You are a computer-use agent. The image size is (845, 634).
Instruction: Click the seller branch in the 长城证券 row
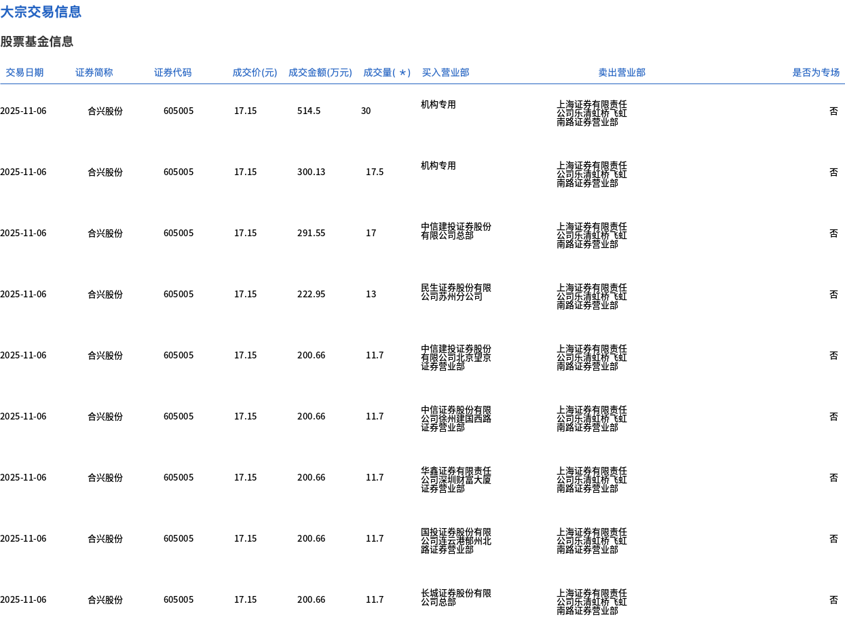592,601
